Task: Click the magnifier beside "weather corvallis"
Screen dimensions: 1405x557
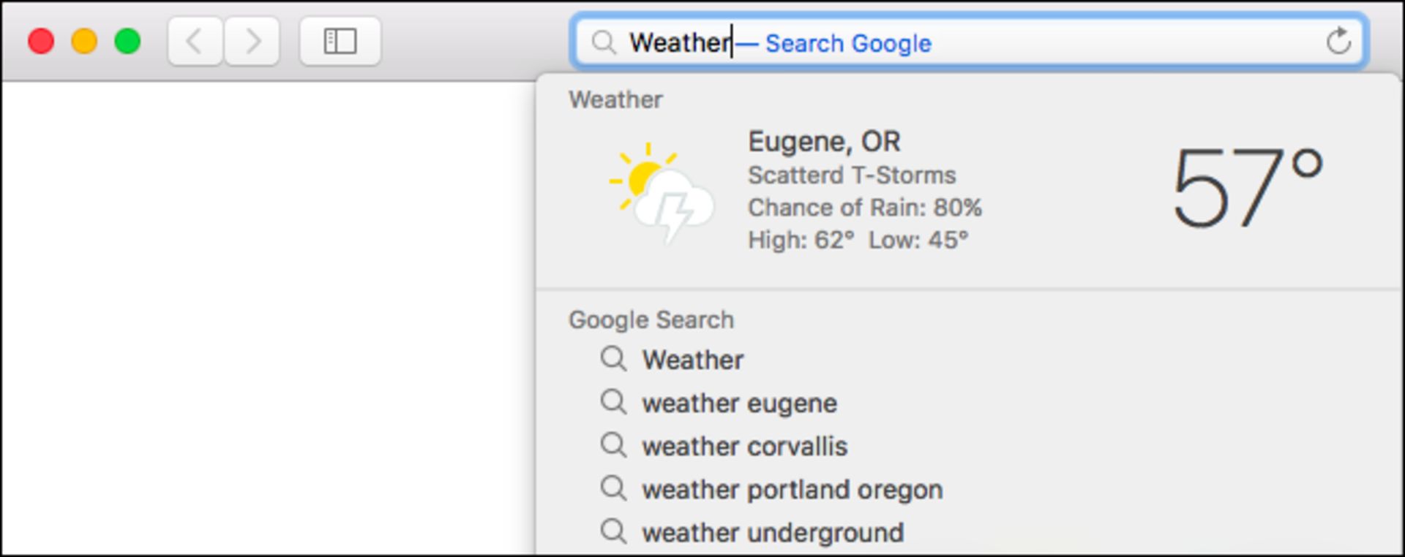Action: (613, 445)
